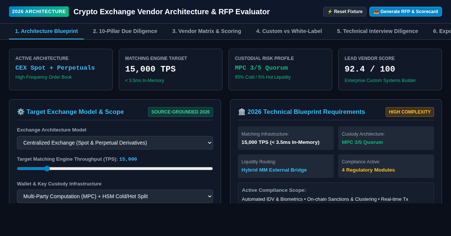This screenshot has height=236, width=451.
Task: Click the Custody Architecture requirement tile
Action: point(386,138)
